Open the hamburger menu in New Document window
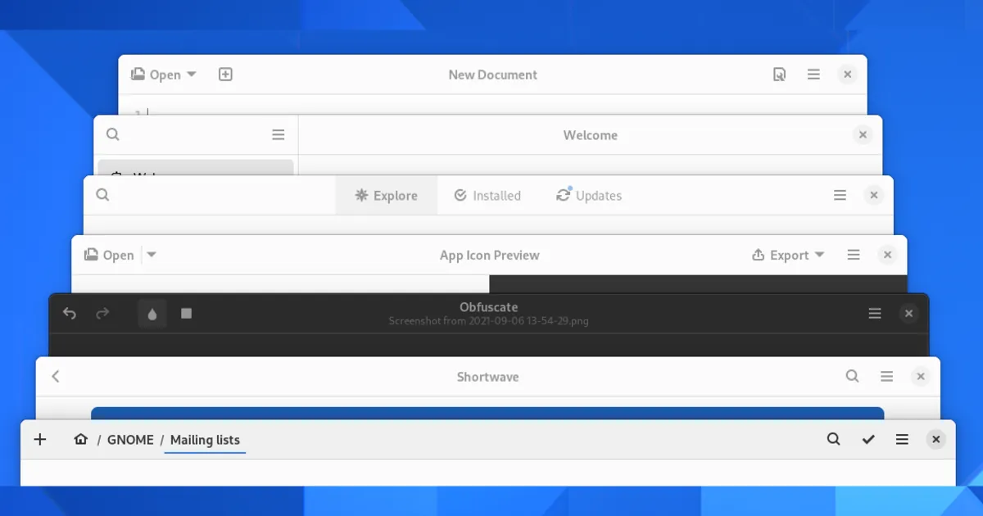 tap(813, 75)
